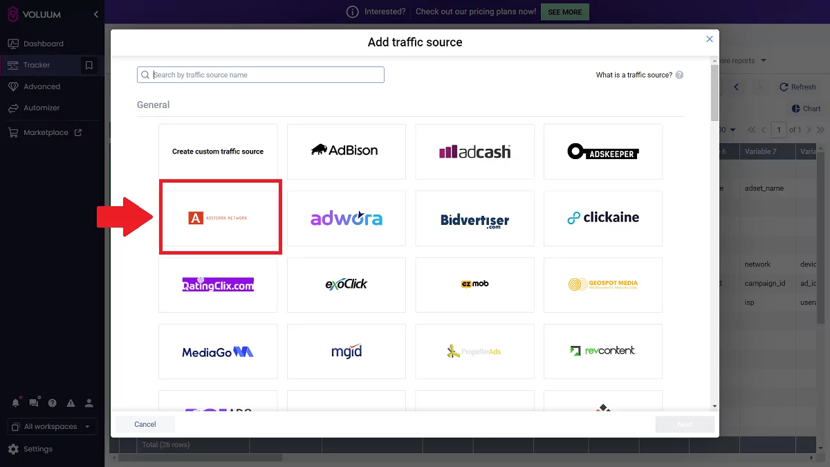Select the Revcontent traffic source tile
830x467 pixels.
pos(602,351)
